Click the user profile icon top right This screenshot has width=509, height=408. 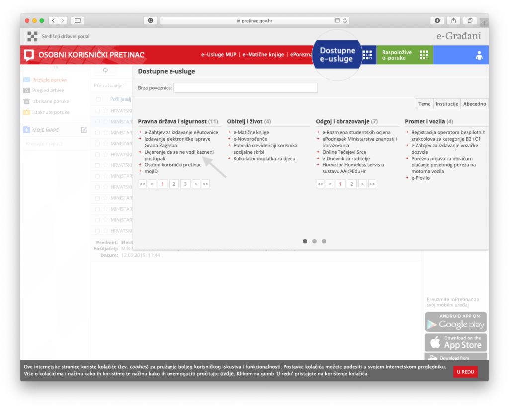point(479,55)
